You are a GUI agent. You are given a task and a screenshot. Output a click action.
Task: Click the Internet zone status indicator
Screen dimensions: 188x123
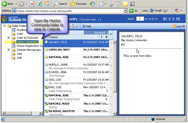coord(158,119)
